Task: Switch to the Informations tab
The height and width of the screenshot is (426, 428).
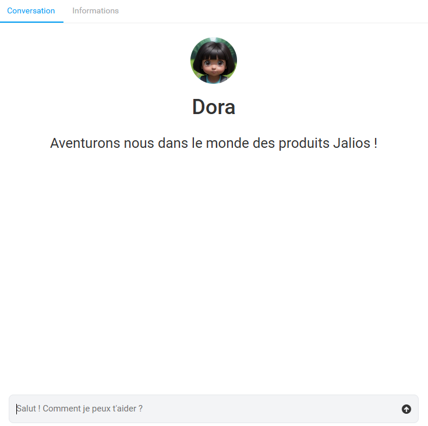Action: pyautogui.click(x=95, y=10)
